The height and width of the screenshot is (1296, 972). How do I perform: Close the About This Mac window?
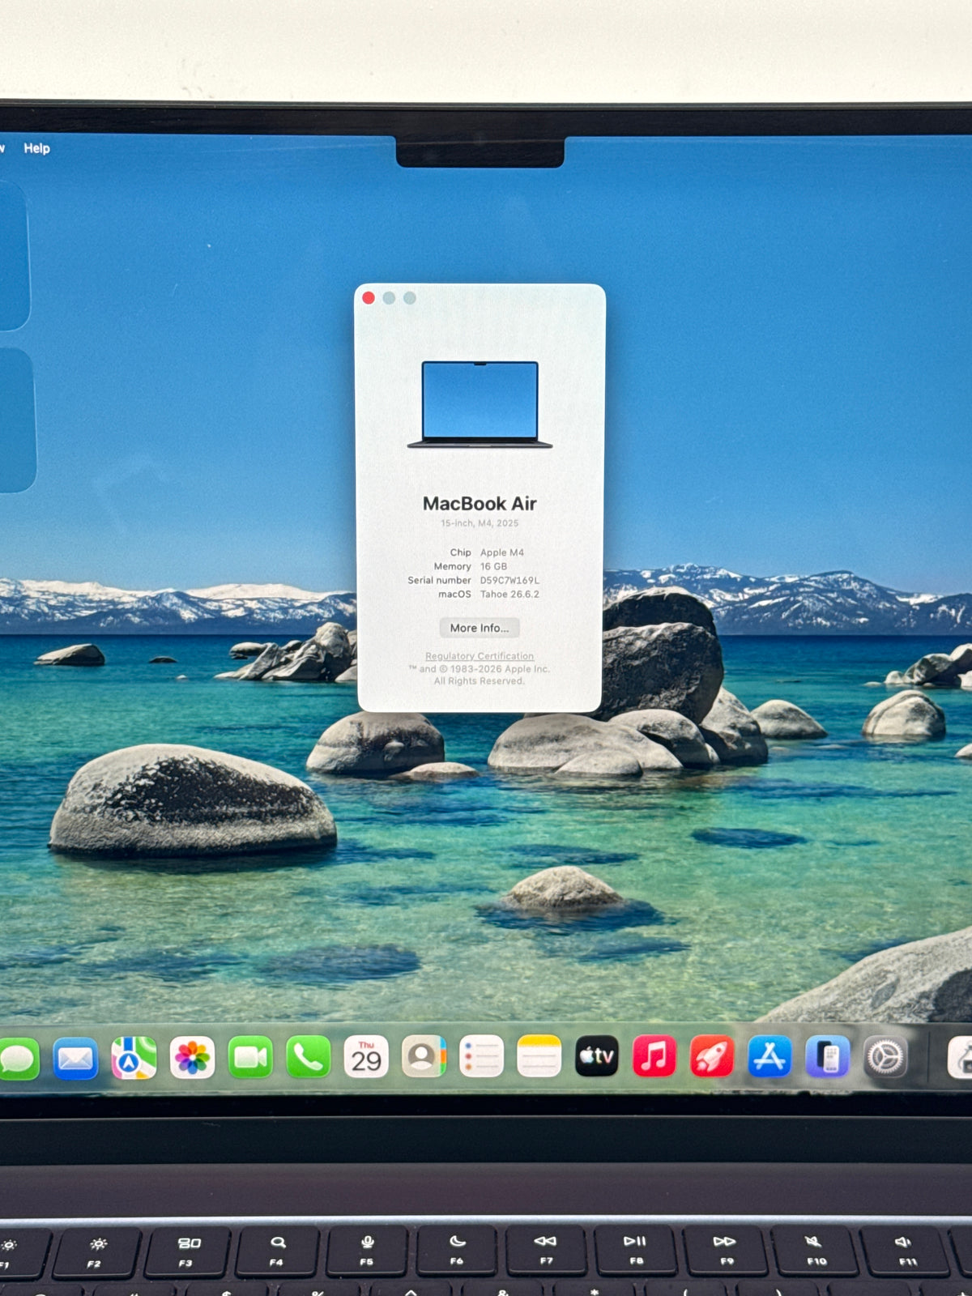point(369,298)
